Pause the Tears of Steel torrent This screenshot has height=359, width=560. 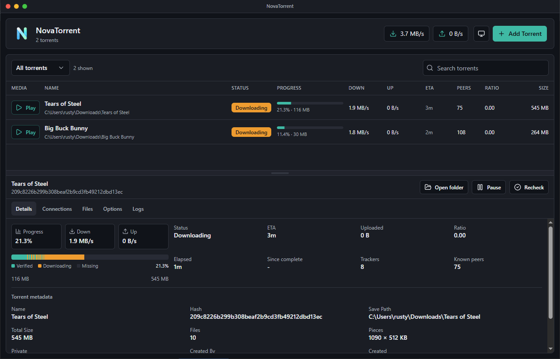click(x=489, y=187)
